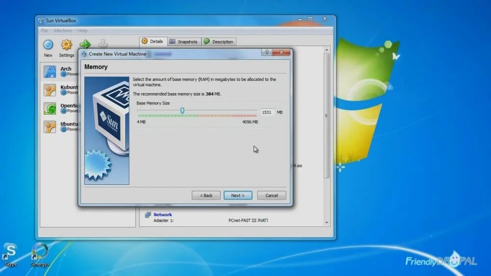Screen dimensions: 491x276
Task: Select the Arch VM icon
Action: (50, 72)
